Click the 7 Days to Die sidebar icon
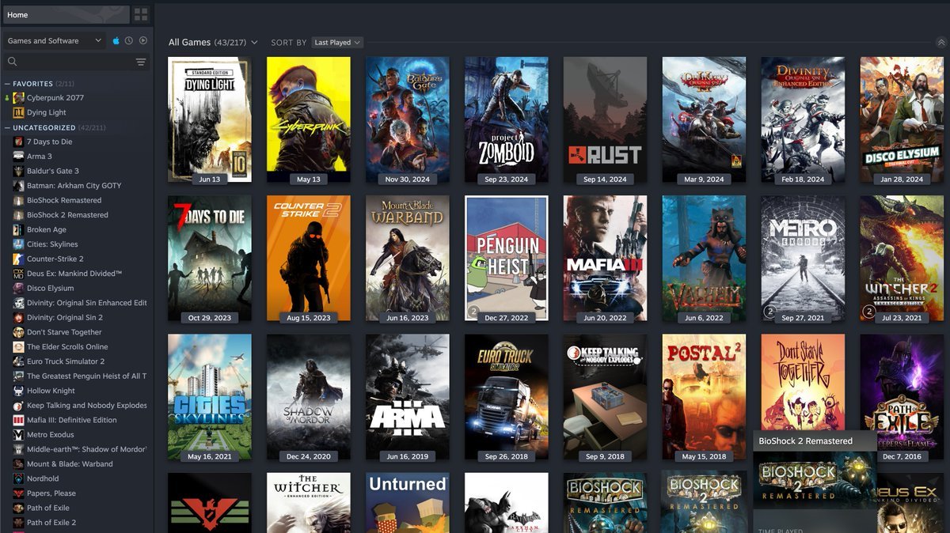Image resolution: width=950 pixels, height=533 pixels. click(18, 142)
